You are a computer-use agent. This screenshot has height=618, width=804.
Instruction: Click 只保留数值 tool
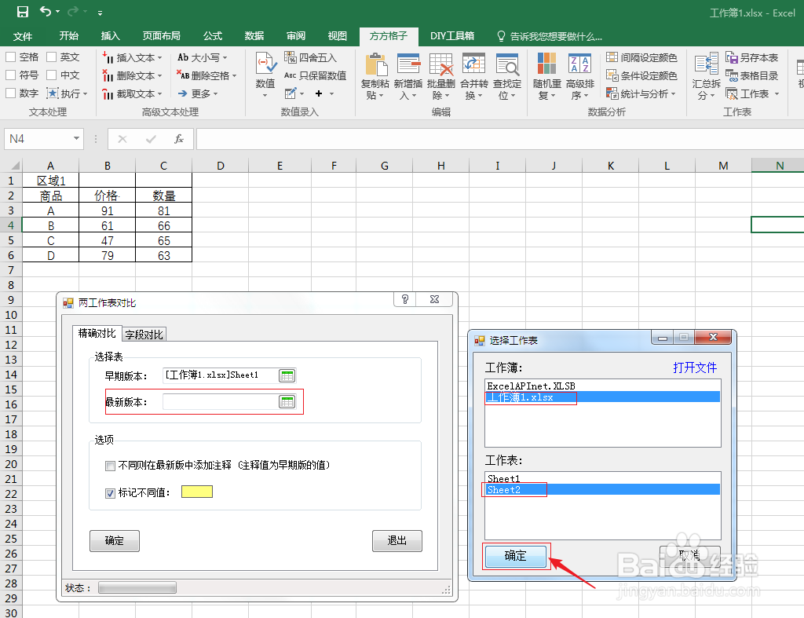[x=316, y=75]
